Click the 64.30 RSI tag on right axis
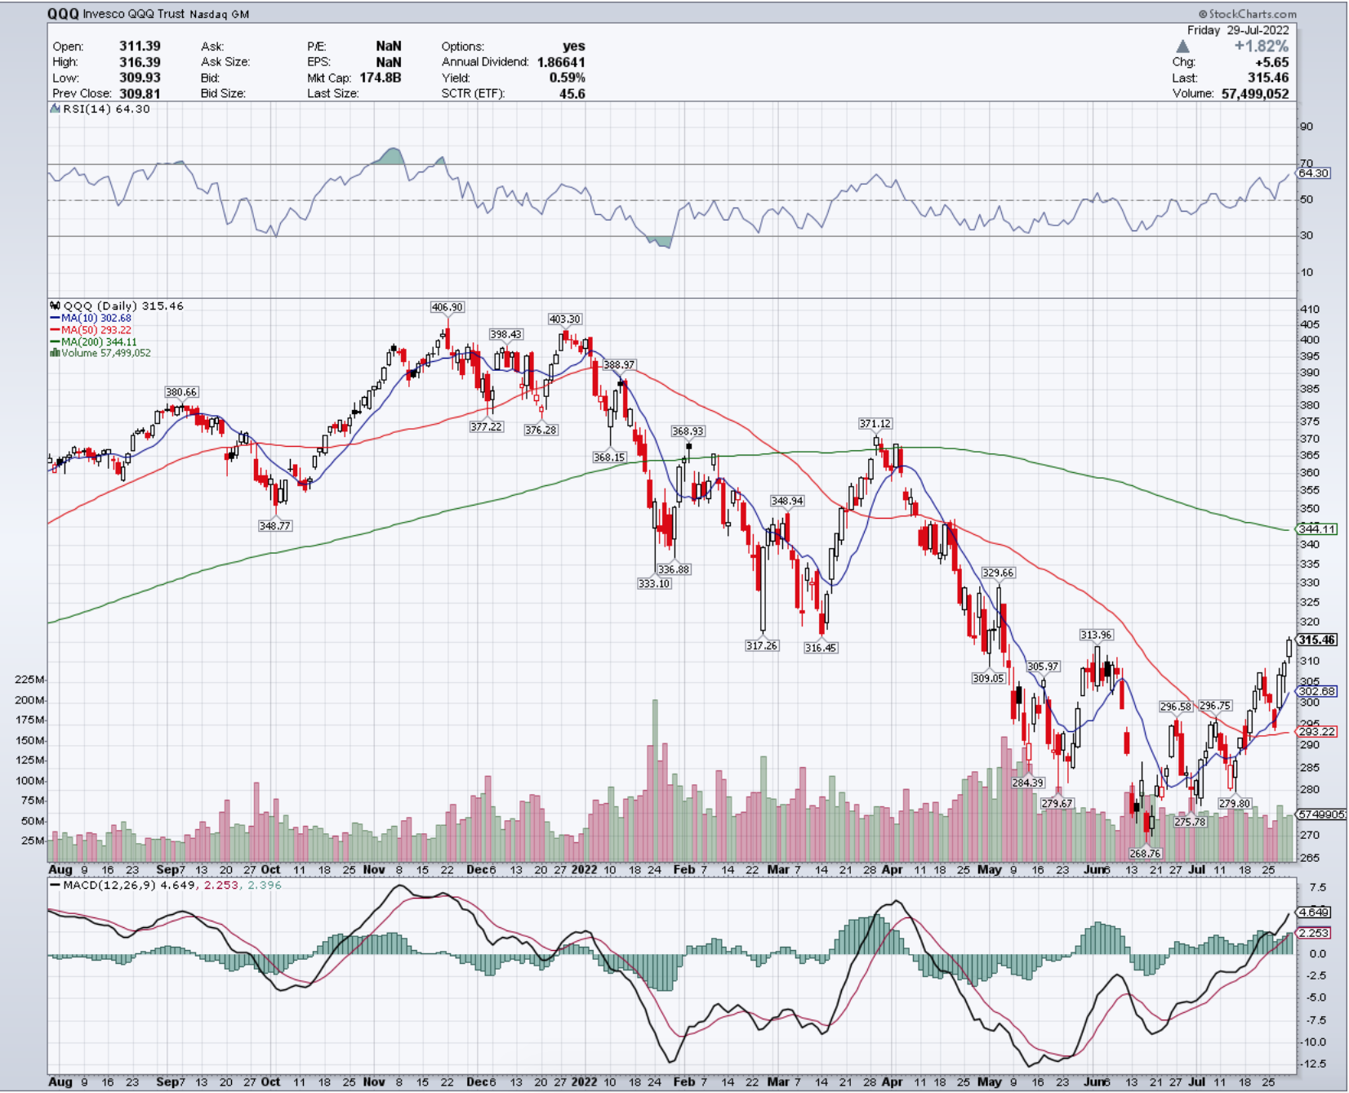This screenshot has height=1093, width=1349. [x=1314, y=173]
